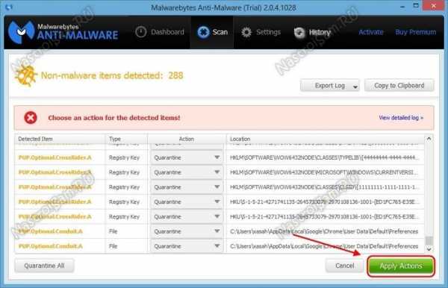
Task: Click the Scan crosshair icon
Action: click(x=203, y=32)
